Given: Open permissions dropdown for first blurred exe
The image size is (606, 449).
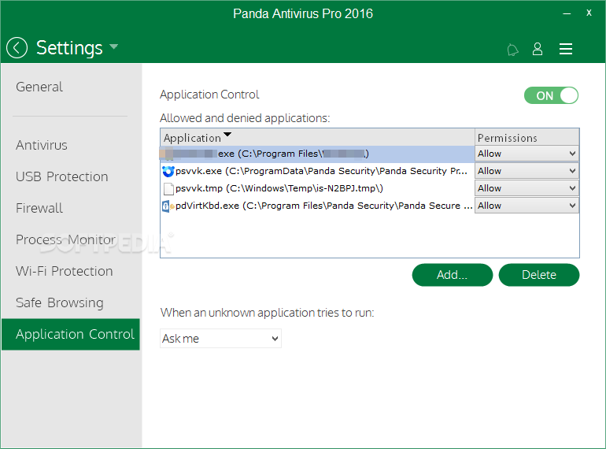Looking at the screenshot, I should 527,154.
